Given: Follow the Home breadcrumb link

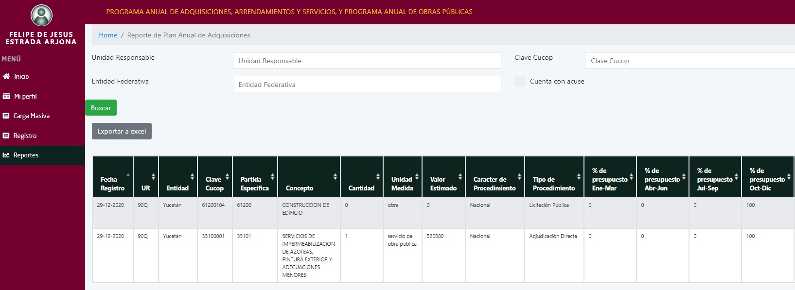Looking at the screenshot, I should (x=108, y=35).
